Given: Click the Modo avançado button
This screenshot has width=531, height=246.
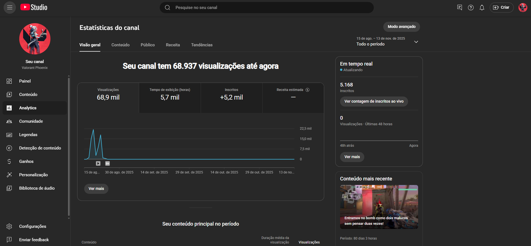Looking at the screenshot, I should [402, 27].
